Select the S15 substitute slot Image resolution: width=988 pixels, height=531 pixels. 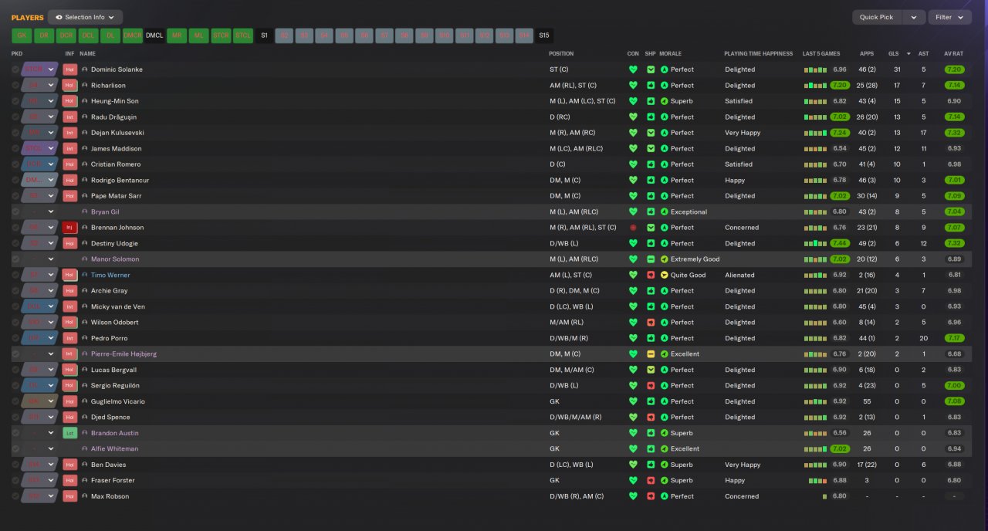click(544, 36)
